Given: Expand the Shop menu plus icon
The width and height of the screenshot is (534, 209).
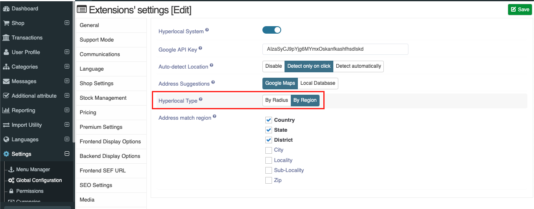Looking at the screenshot, I should [x=67, y=23].
